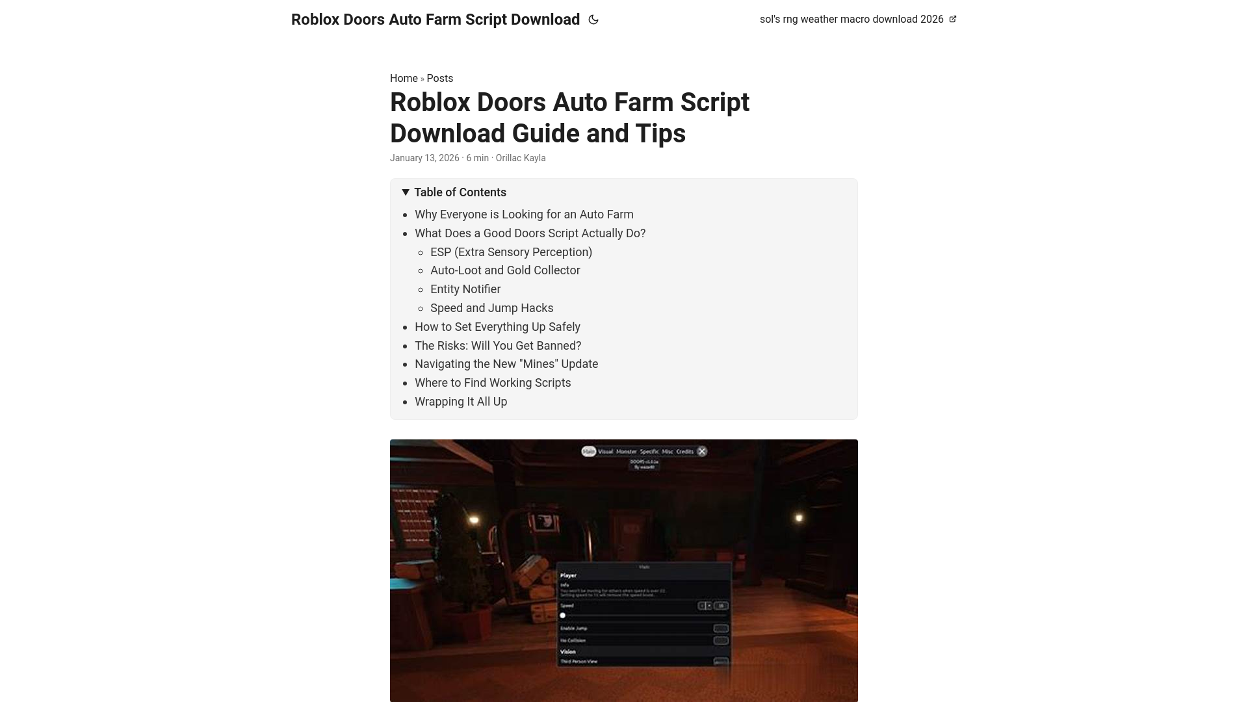Click Enable Jump toggle in screenshot

(x=721, y=629)
